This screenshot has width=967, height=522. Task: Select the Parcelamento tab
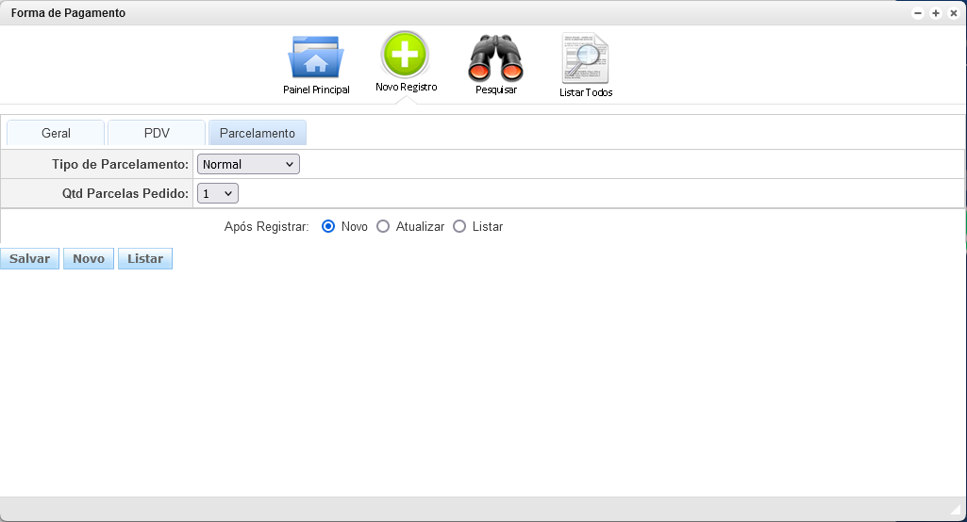[258, 133]
